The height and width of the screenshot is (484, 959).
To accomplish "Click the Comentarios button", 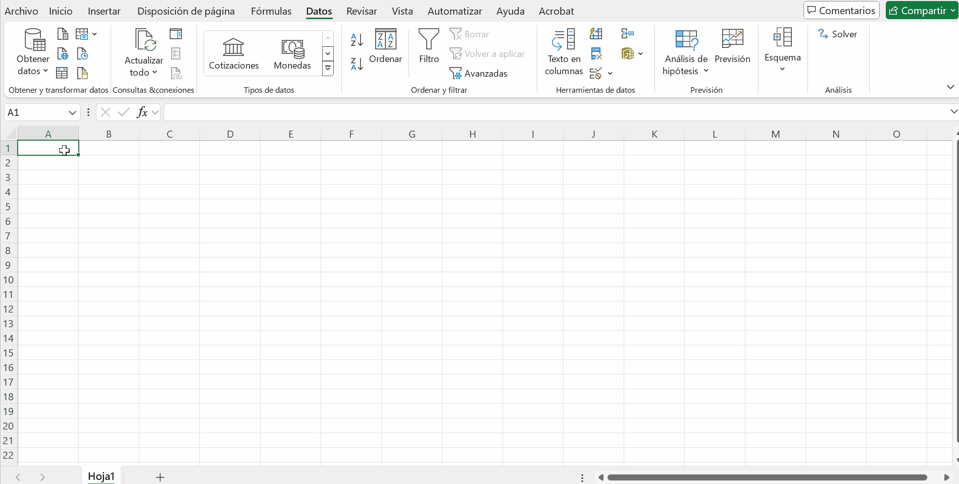I will click(x=841, y=11).
